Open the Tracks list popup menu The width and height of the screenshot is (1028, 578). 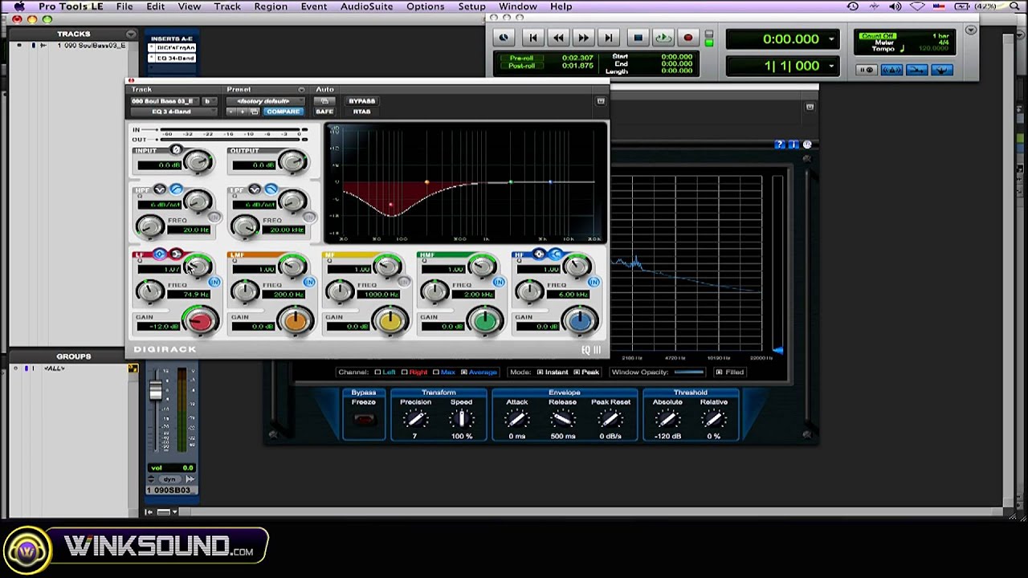(x=132, y=35)
